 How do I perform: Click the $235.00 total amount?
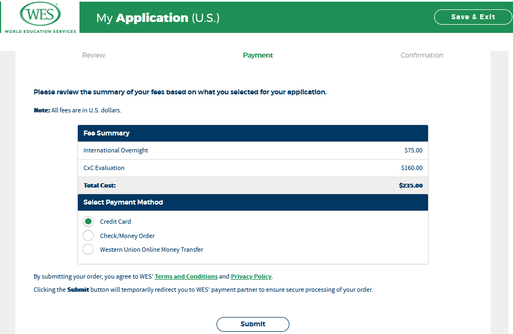pos(411,185)
